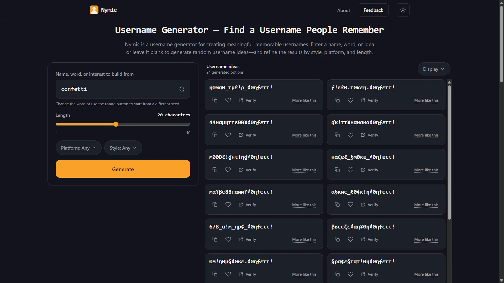Click the Feedback button
Viewport: 504px width, 283px height.
373,10
